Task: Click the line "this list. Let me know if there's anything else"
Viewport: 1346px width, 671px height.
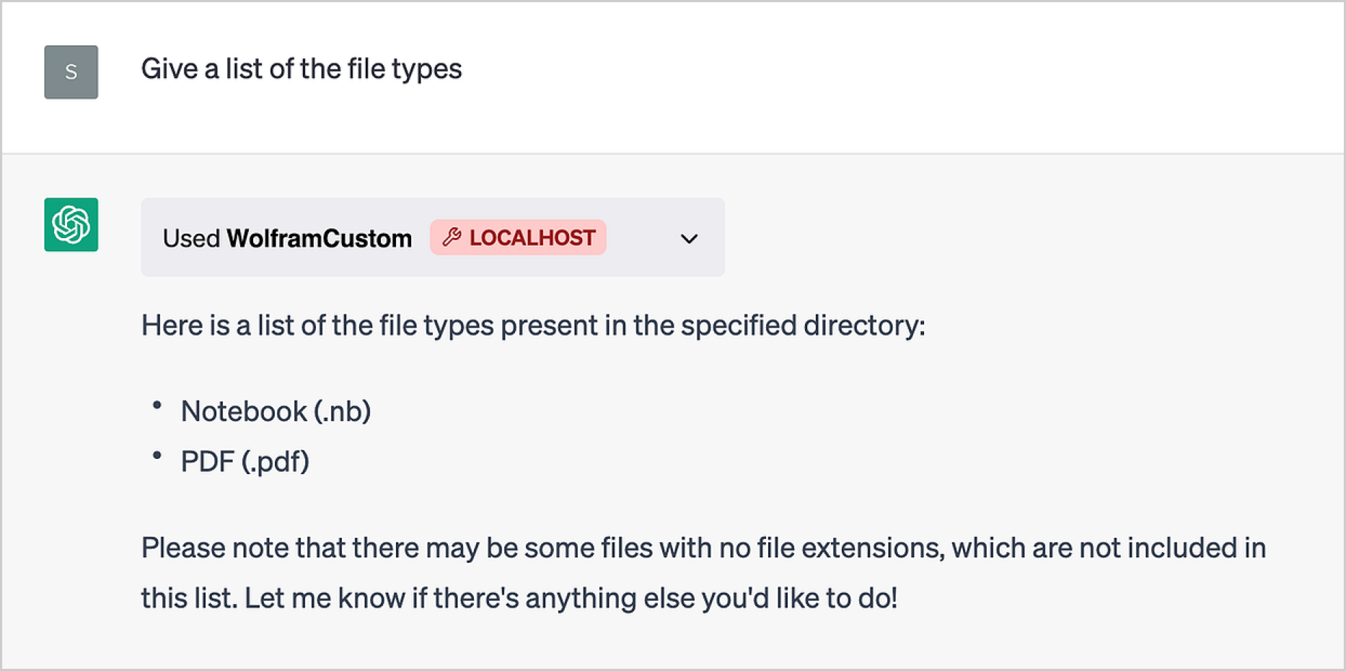Action: pos(519,598)
